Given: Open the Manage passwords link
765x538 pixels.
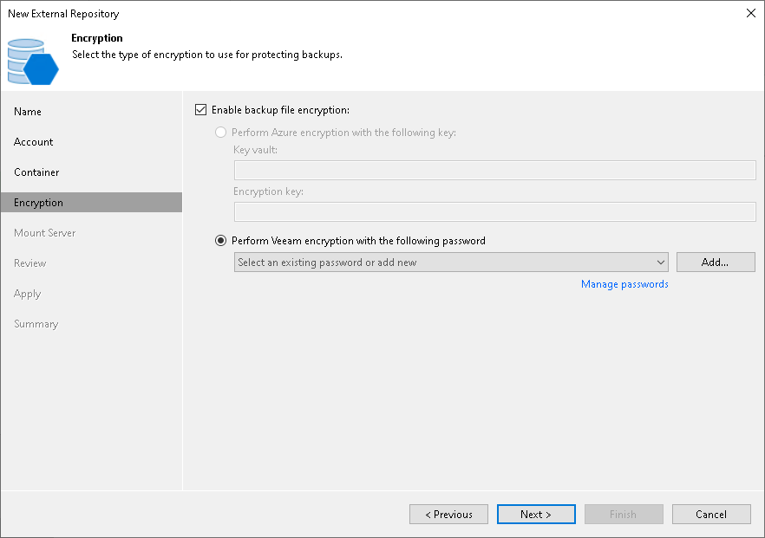Looking at the screenshot, I should tap(624, 284).
